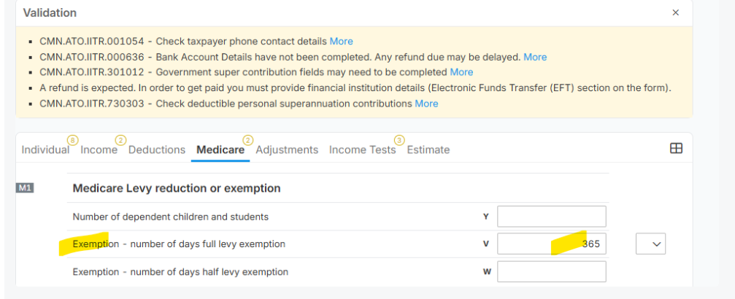The image size is (735, 299).
Task: Select the Medicare tab
Action: [220, 150]
